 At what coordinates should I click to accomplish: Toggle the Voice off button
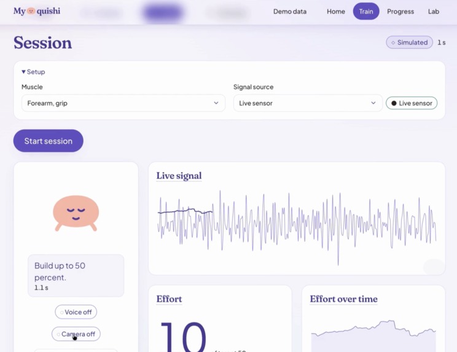click(76, 312)
